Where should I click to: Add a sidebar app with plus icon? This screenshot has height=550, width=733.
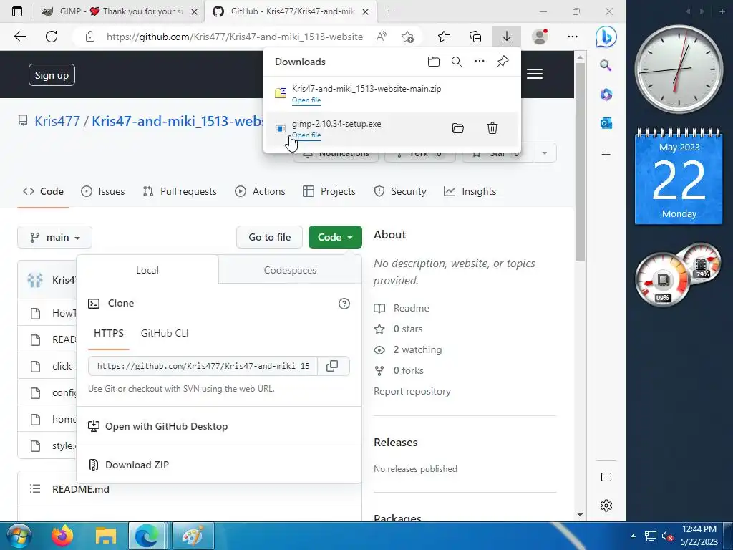tap(606, 155)
